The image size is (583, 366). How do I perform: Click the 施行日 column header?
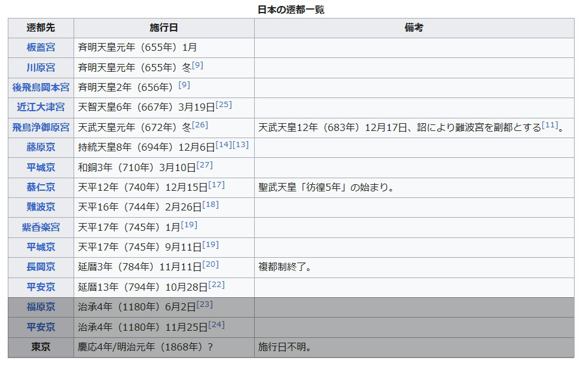(x=164, y=28)
